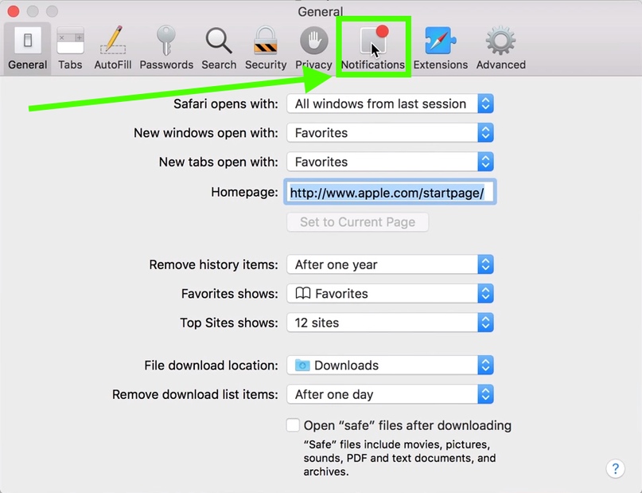Image resolution: width=642 pixels, height=493 pixels.
Task: Enable Open "safe" files after downloading
Action: 293,425
